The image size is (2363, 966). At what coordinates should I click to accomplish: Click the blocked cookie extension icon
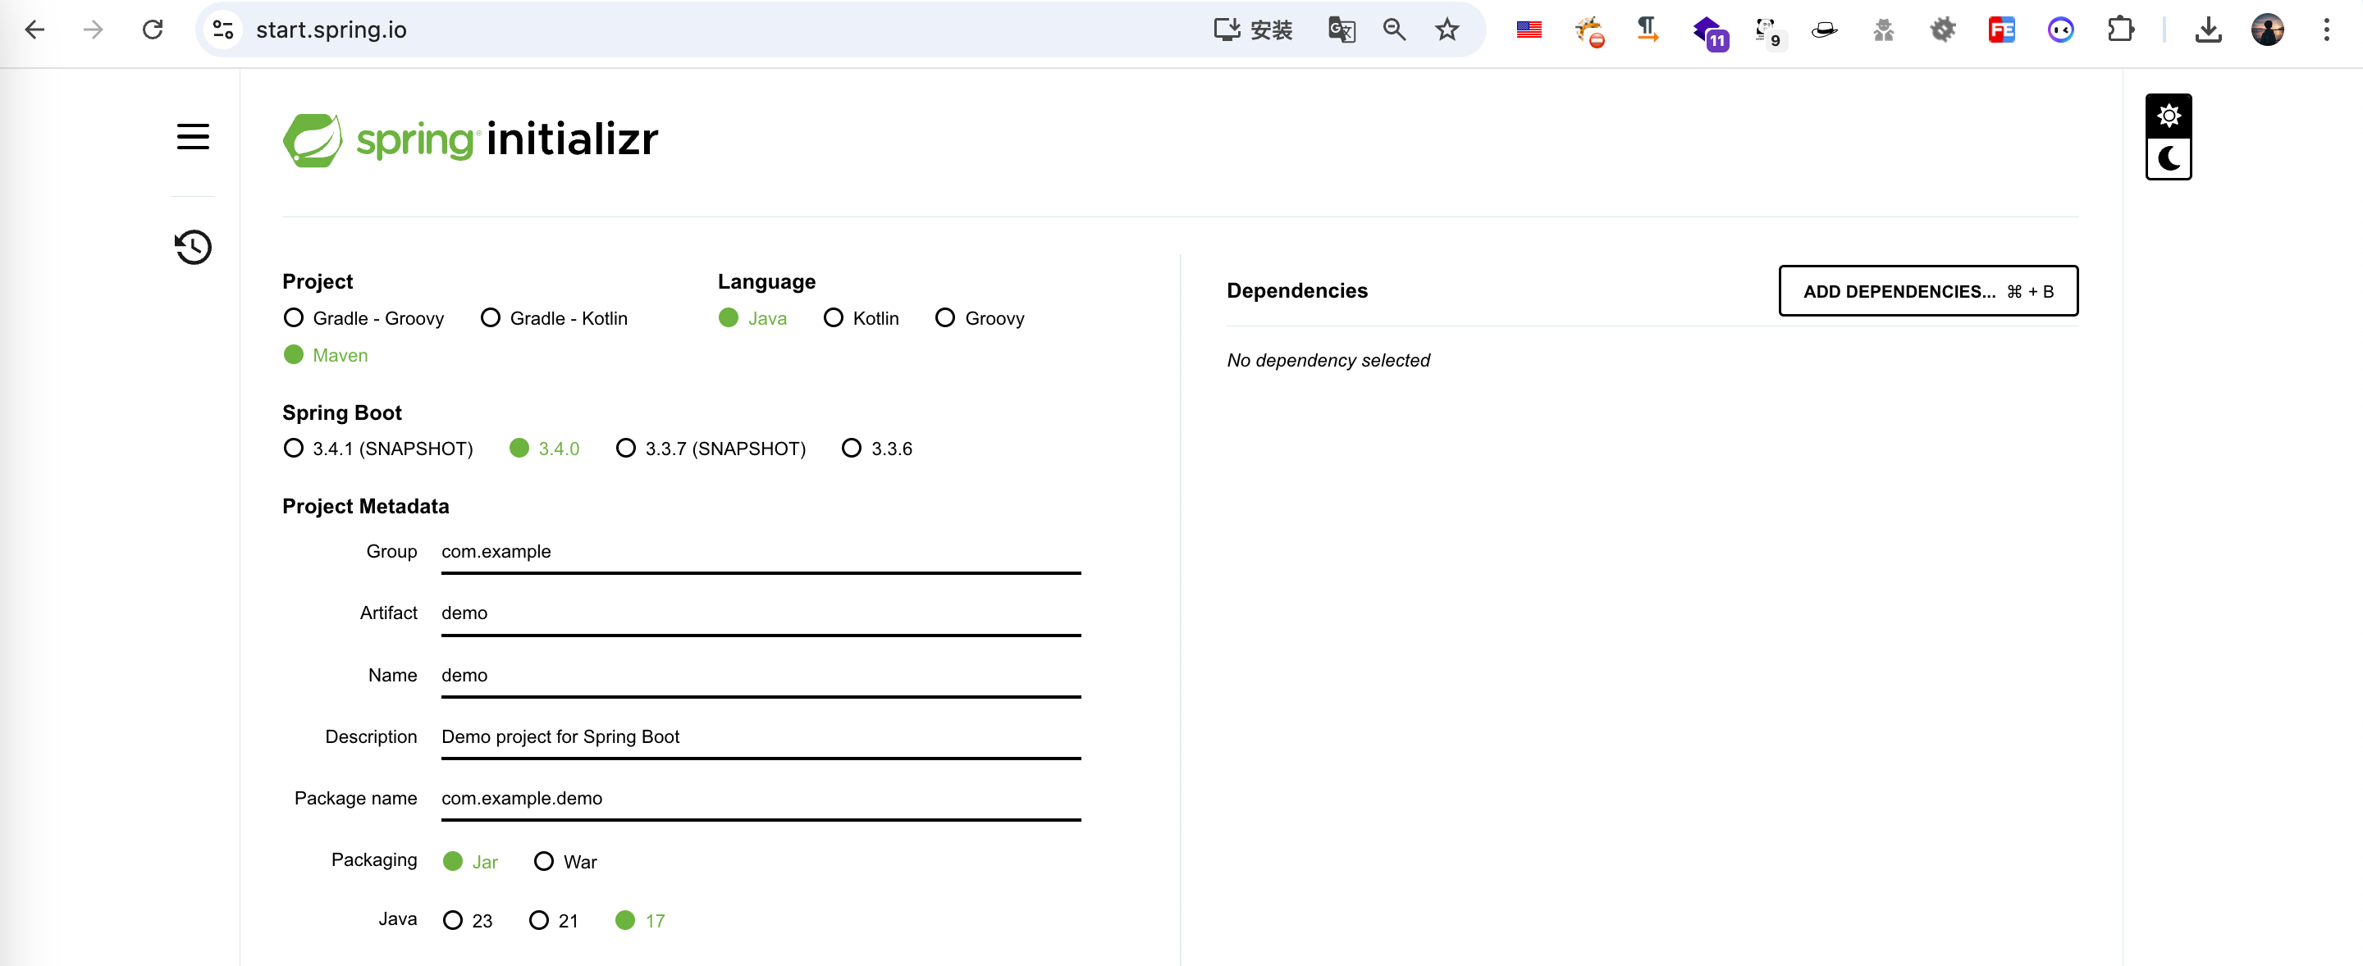click(1588, 32)
